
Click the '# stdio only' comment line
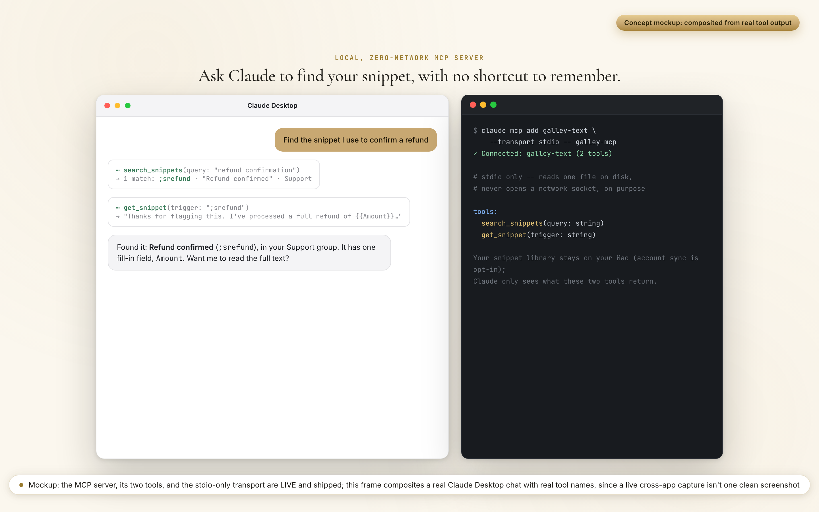[553, 177]
